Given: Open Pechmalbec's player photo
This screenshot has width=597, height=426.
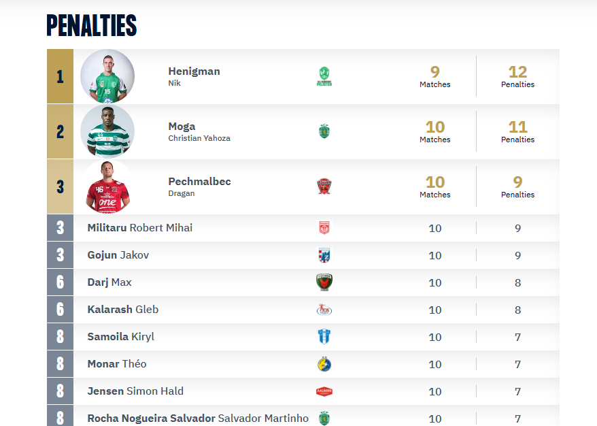Looking at the screenshot, I should click(x=107, y=186).
